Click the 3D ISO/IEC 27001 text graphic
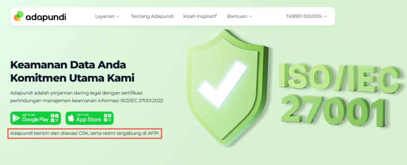The height and width of the screenshot is (165, 407). coord(340,94)
